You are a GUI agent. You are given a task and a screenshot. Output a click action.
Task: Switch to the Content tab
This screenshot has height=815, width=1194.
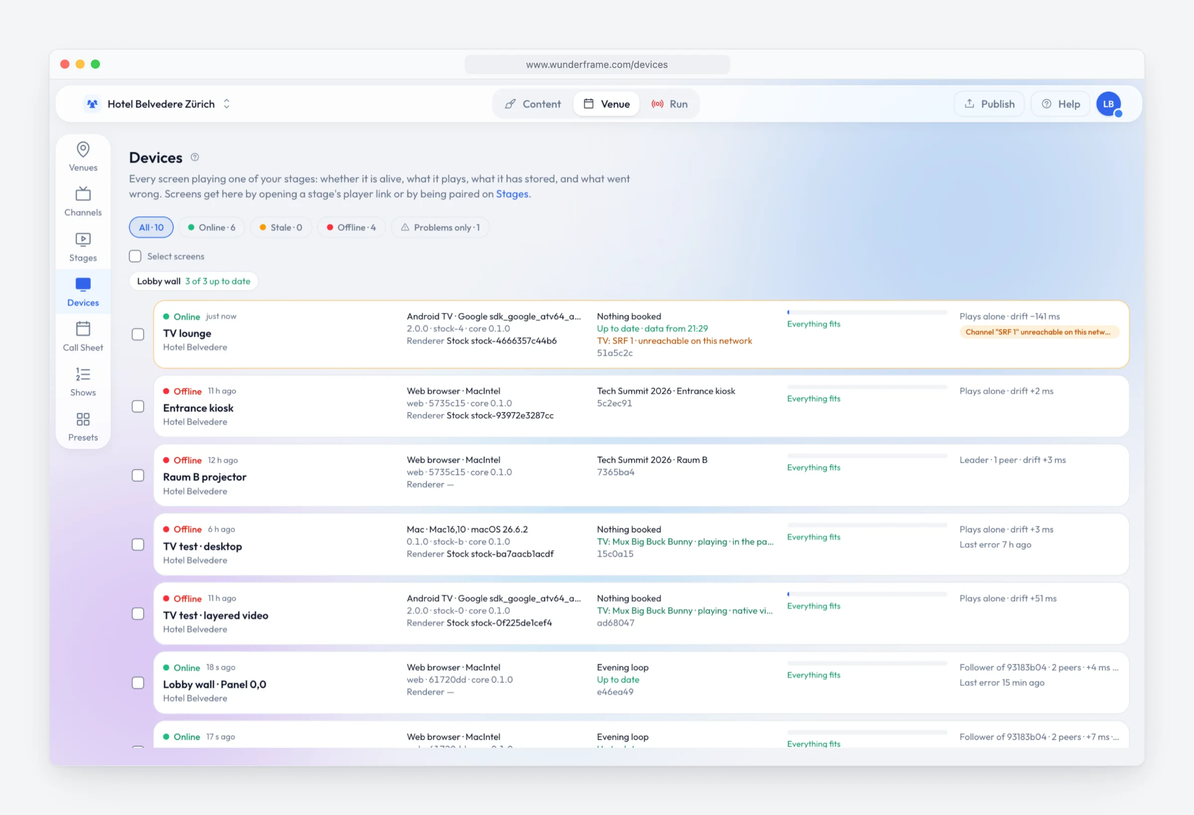[x=533, y=104]
